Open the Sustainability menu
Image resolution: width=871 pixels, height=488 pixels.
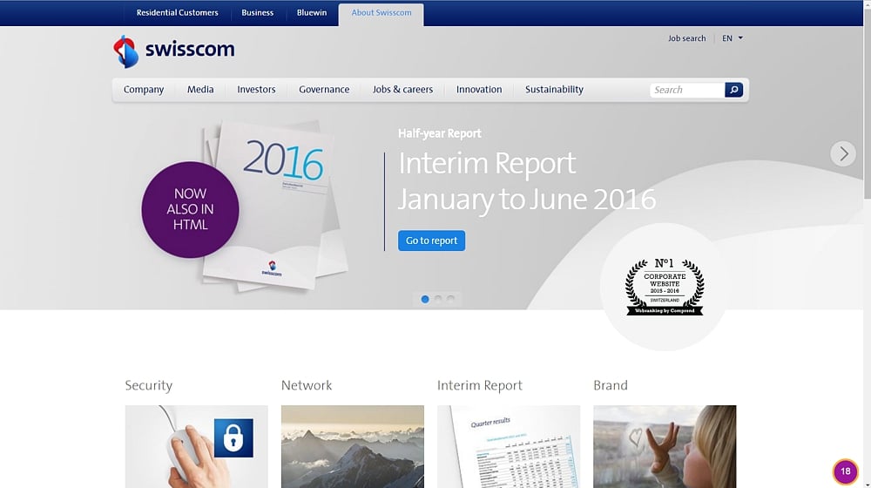click(x=554, y=90)
